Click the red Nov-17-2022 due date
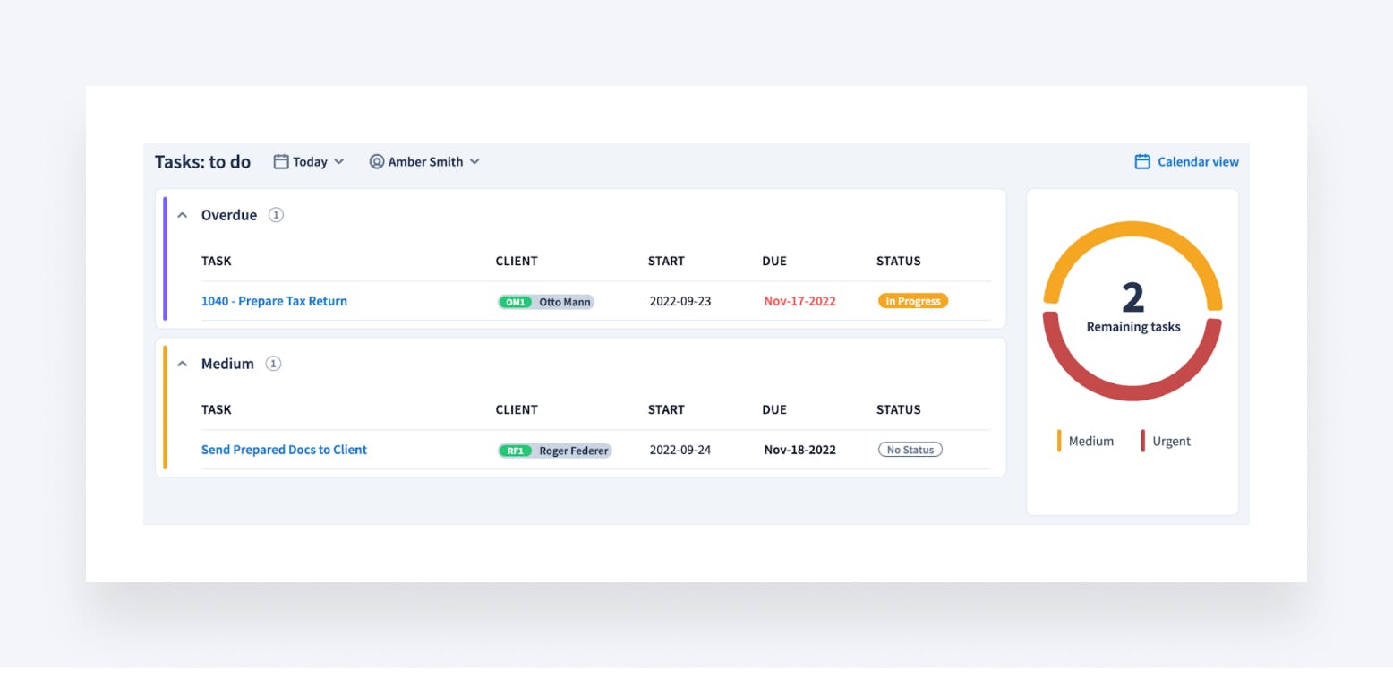Image resolution: width=1393 pixels, height=679 pixels. 799,301
